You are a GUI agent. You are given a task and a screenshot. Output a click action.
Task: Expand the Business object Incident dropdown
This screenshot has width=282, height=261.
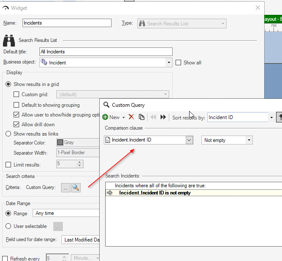169,63
